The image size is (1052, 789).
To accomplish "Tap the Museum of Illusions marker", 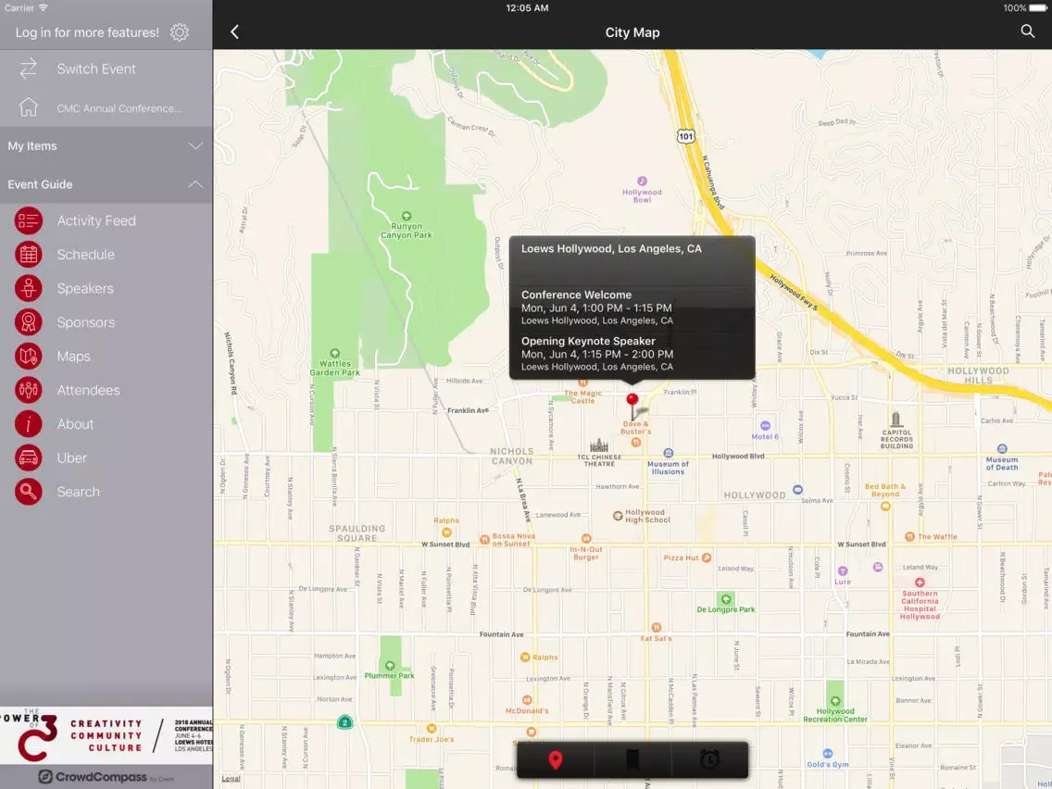I will pos(668,453).
